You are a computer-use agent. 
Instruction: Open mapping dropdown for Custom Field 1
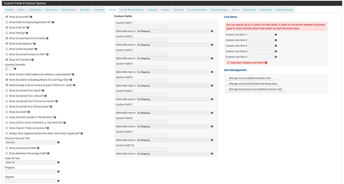point(173,31)
